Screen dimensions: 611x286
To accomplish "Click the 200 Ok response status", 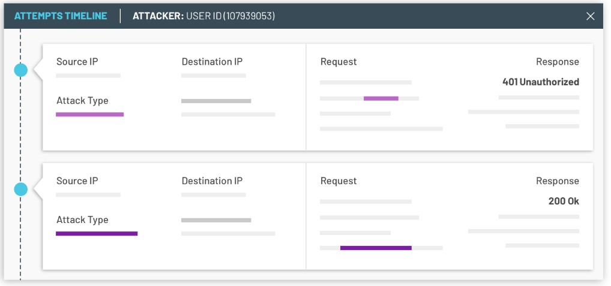I will pos(564,201).
